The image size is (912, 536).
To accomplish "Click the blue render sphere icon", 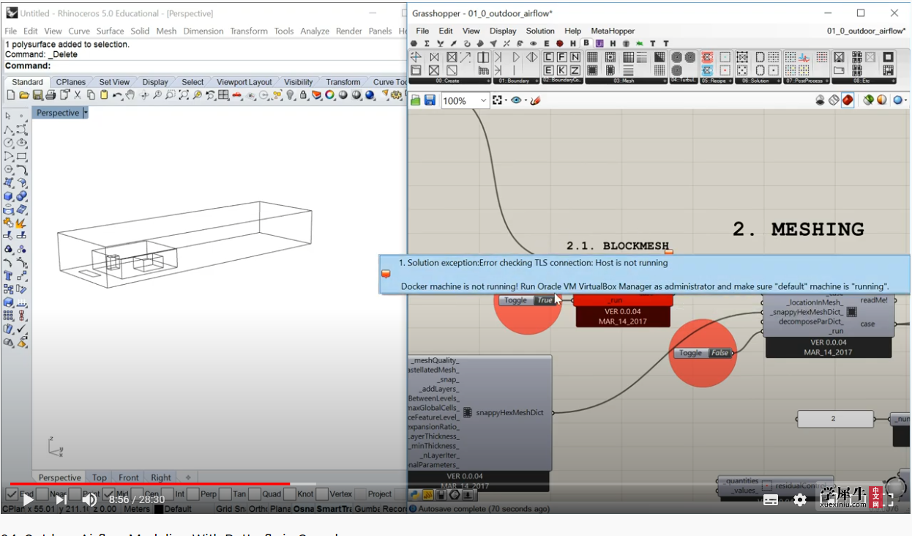I will pyautogui.click(x=370, y=95).
